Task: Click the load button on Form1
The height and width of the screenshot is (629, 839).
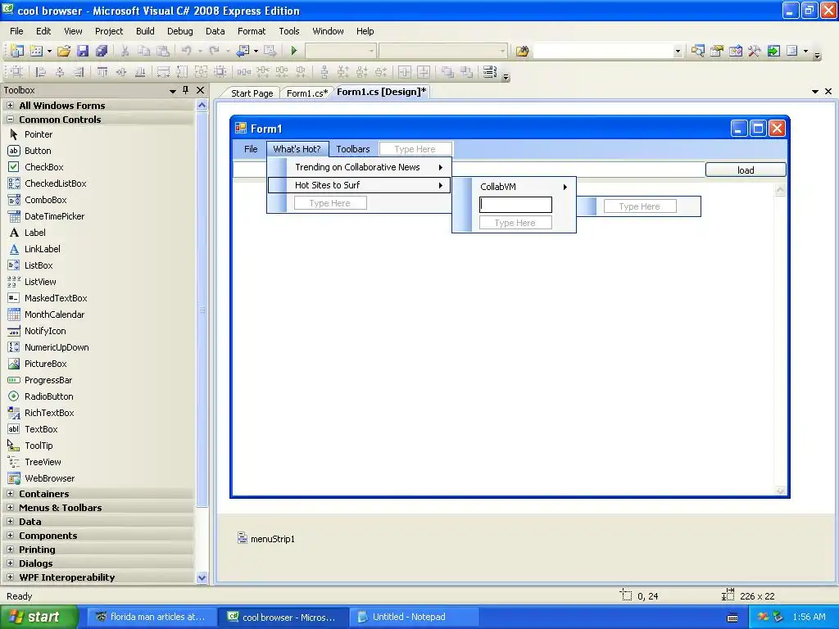Action: point(746,170)
